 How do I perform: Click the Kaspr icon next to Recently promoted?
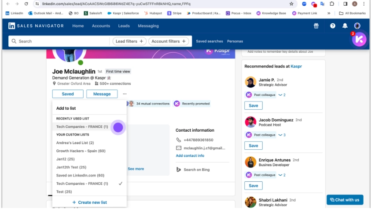click(177, 104)
